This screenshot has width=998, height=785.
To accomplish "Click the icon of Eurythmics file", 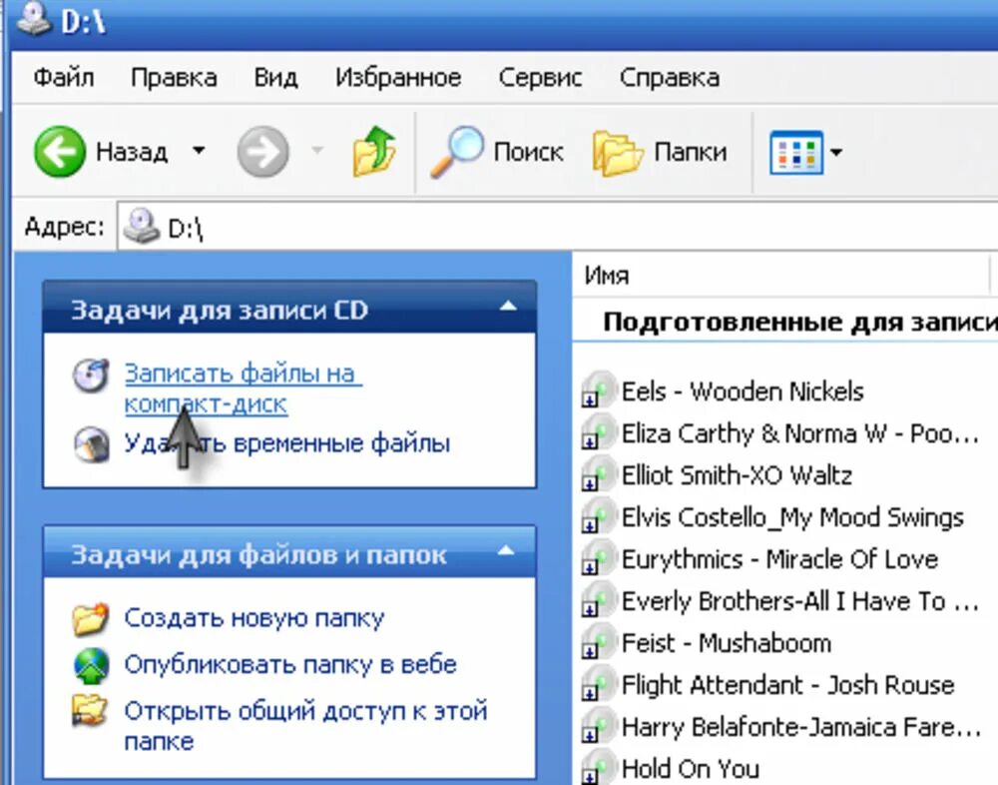I will [598, 557].
